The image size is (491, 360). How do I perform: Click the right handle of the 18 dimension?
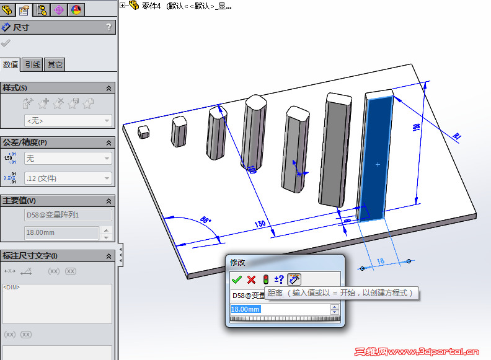tap(409, 261)
